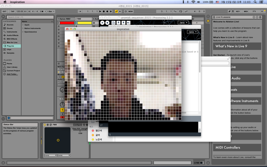The image size is (267, 167).
Task: Click the MIDI arrangement overdub plus button
Action: coord(111,12)
